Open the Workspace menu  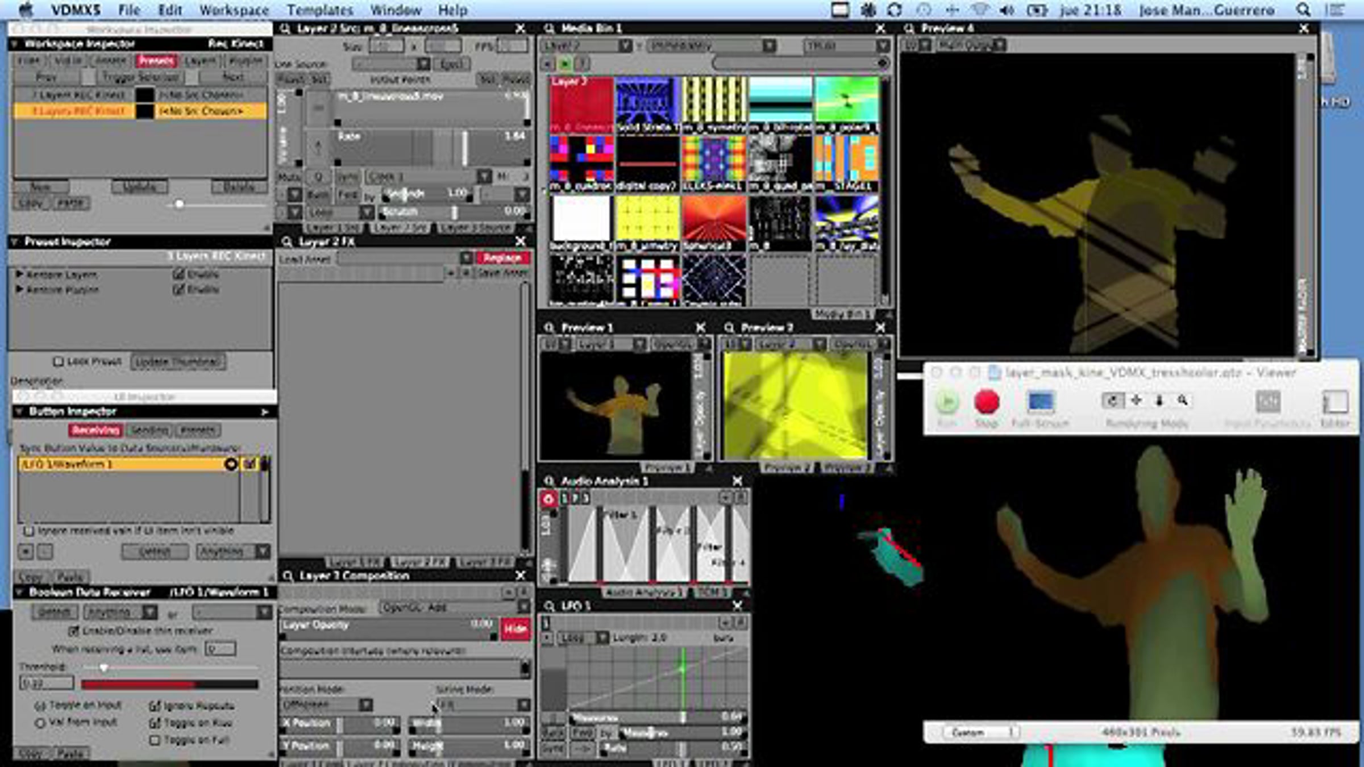(x=234, y=10)
